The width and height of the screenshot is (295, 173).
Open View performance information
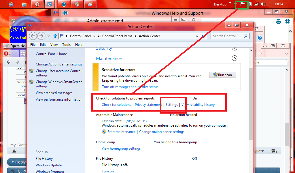pyautogui.click(x=59, y=99)
